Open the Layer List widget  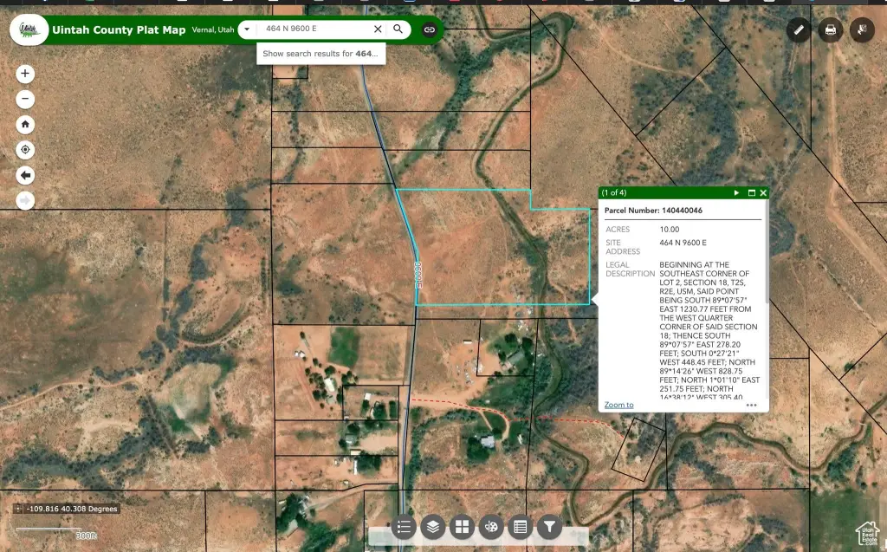pyautogui.click(x=433, y=526)
